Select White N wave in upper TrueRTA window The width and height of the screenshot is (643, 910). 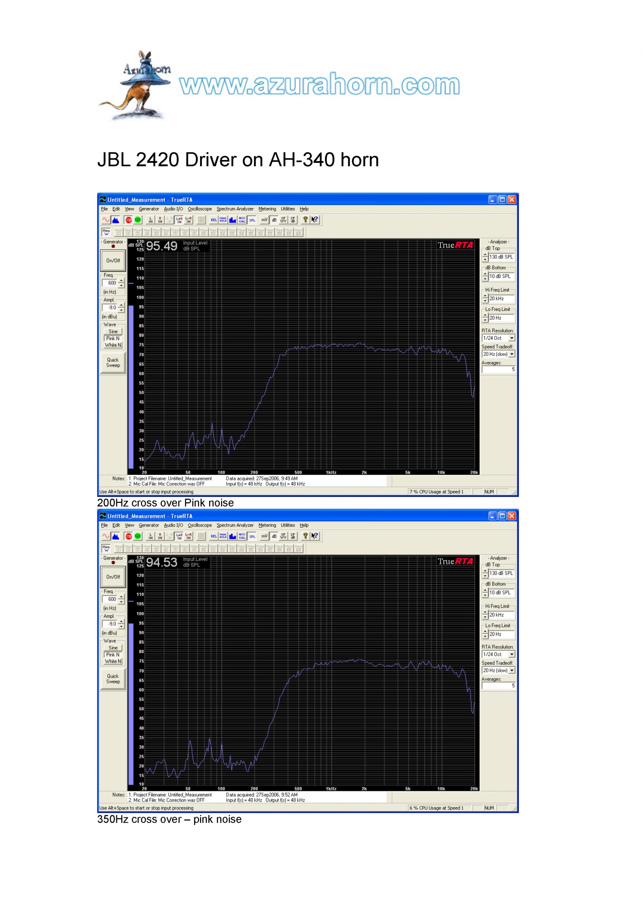[x=113, y=345]
